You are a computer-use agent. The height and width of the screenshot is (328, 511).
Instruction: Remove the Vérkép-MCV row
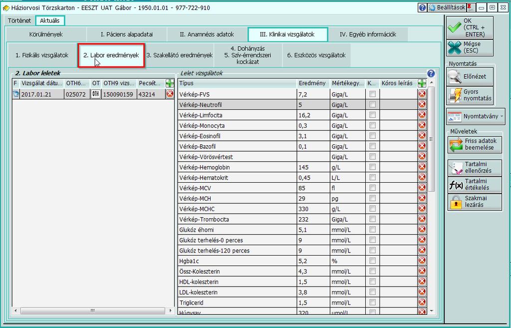pyautogui.click(x=422, y=188)
